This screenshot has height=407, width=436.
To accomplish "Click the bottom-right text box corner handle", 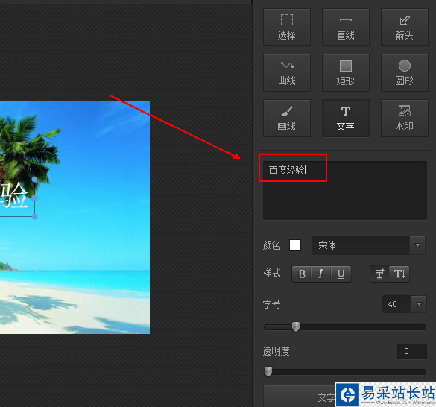I will (35, 216).
